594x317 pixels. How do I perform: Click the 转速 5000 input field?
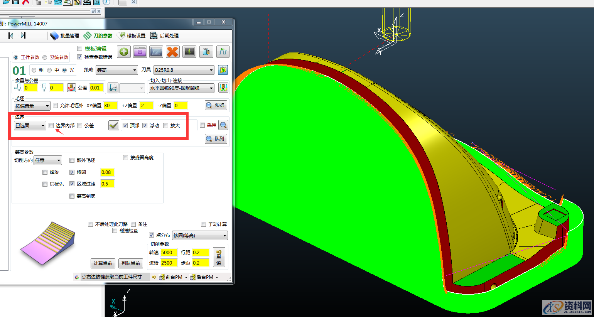coord(169,253)
